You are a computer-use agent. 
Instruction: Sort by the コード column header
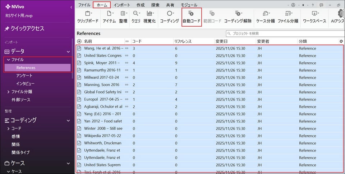click(137, 41)
